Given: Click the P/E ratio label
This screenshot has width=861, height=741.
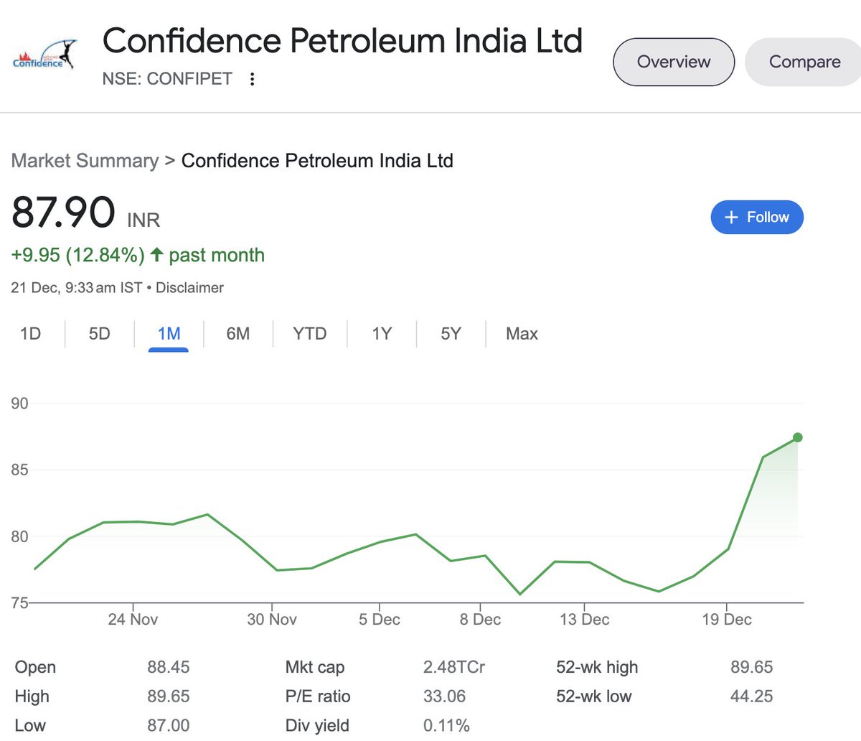Looking at the screenshot, I should pyautogui.click(x=318, y=696).
